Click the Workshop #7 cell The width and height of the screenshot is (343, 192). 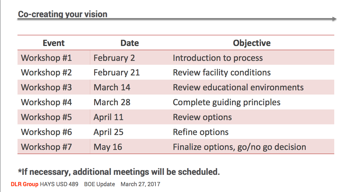(x=46, y=147)
